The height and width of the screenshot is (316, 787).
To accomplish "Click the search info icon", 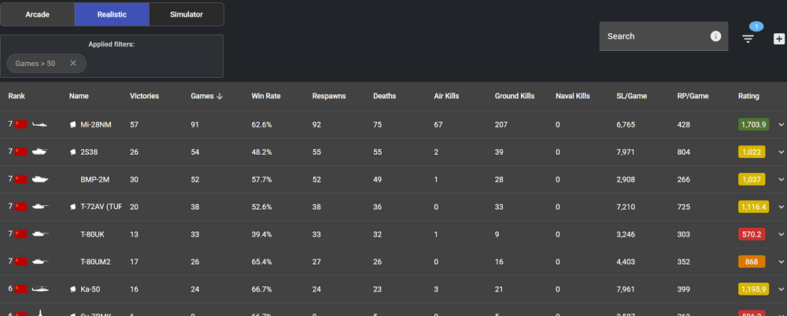I will coord(715,36).
